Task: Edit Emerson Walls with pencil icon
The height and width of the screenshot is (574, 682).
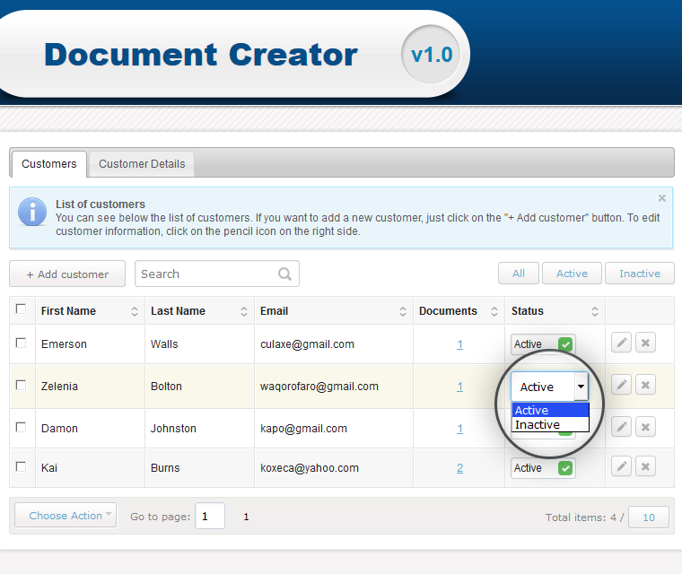Action: click(x=621, y=344)
